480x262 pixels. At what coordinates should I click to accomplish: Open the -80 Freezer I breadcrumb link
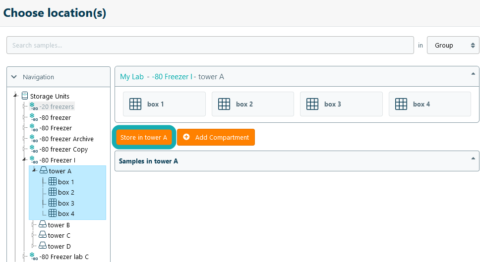click(172, 77)
